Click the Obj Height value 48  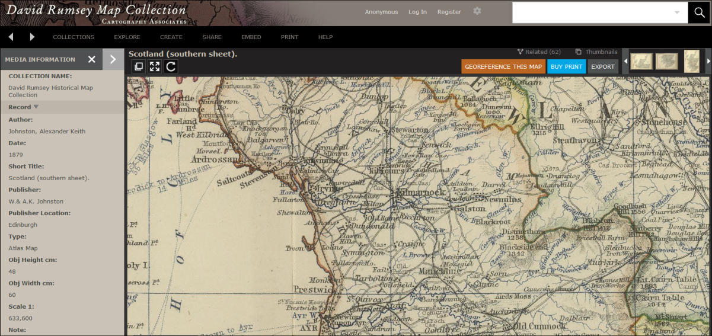(12, 271)
